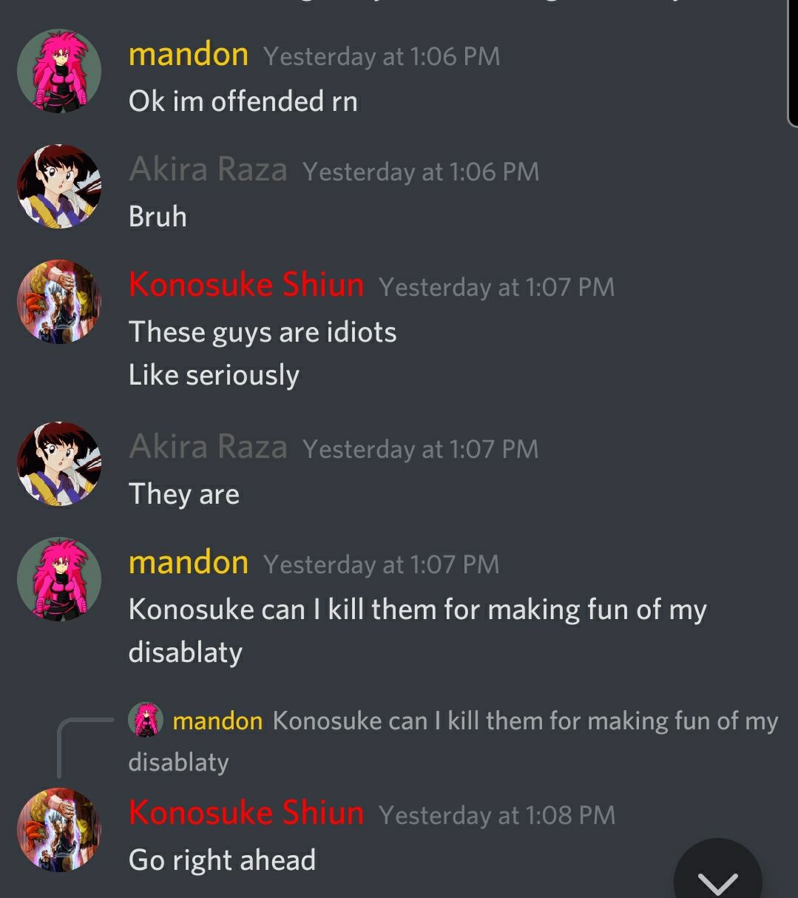Tap Akira Raza's avatar beside 'Bruh'
Image resolution: width=798 pixels, height=898 pixels.
(x=59, y=186)
